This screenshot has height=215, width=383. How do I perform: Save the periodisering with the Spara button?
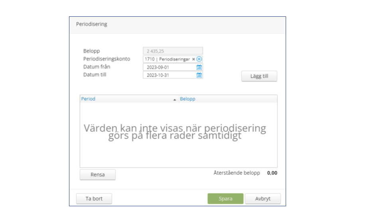(225, 199)
